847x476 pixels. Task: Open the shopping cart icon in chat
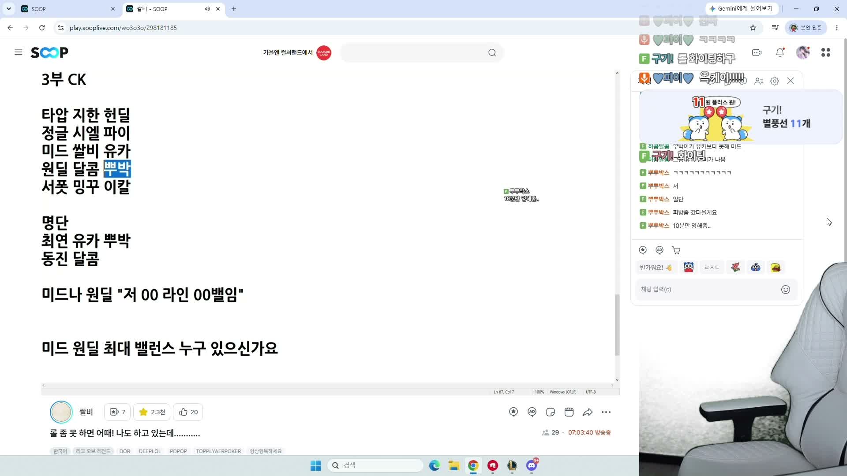point(676,250)
